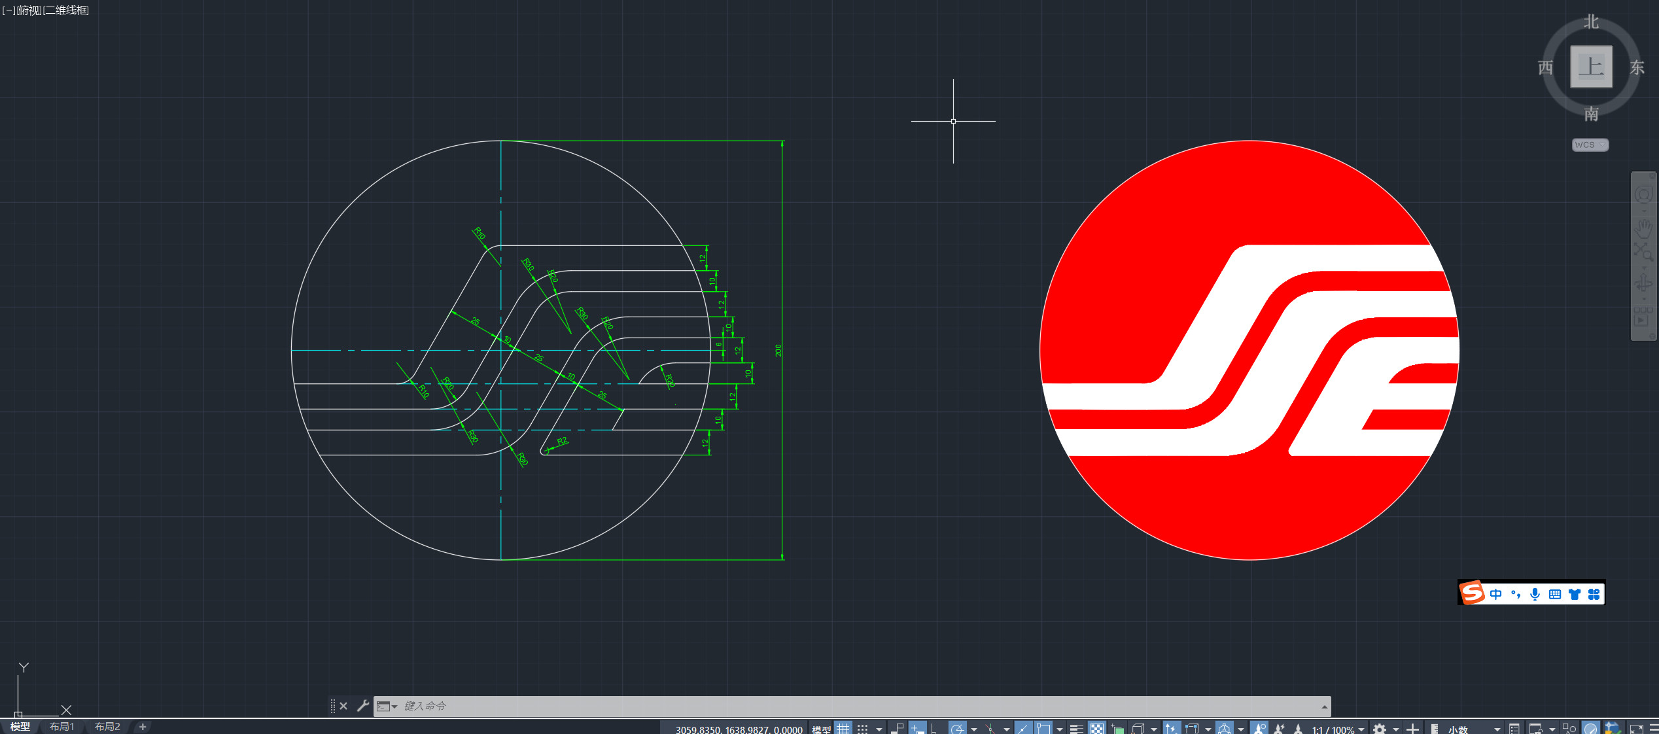Click the 上 top face of ViewCube
The height and width of the screenshot is (734, 1659).
[x=1591, y=67]
